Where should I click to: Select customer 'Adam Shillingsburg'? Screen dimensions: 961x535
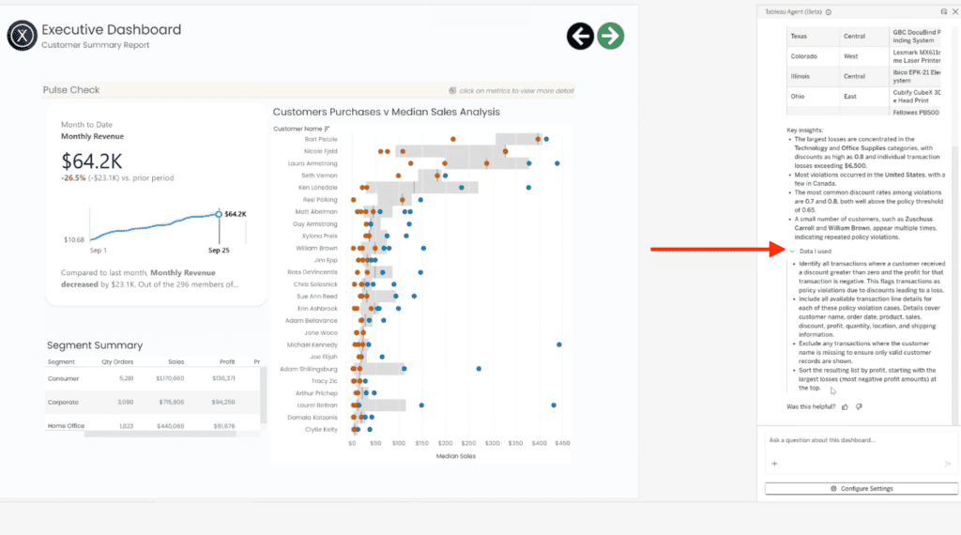point(309,369)
